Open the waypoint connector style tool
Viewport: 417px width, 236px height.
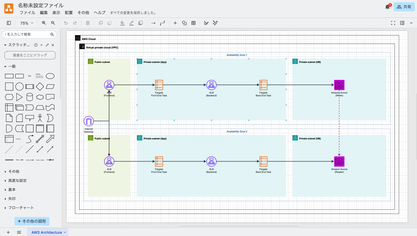(162, 23)
